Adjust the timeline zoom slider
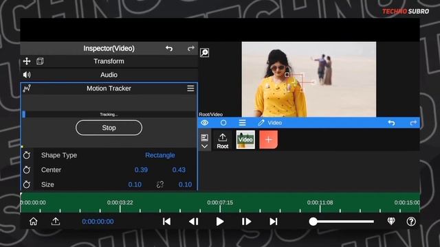Image resolution: width=440 pixels, height=247 pixels. click(x=342, y=222)
